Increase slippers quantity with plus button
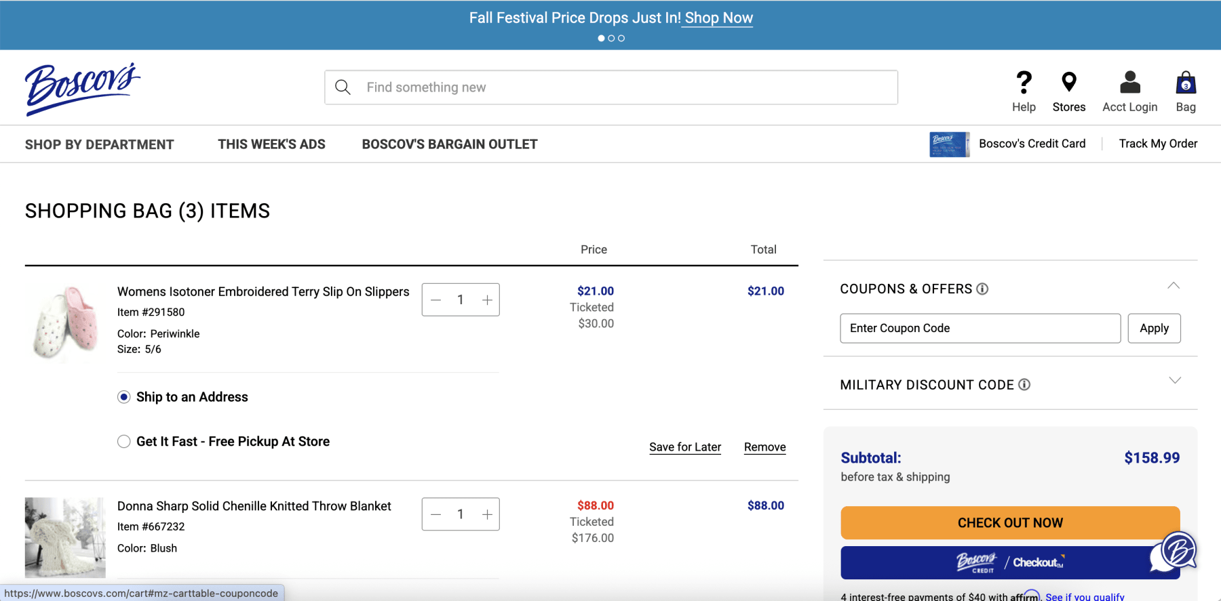The width and height of the screenshot is (1221, 601). click(x=487, y=300)
